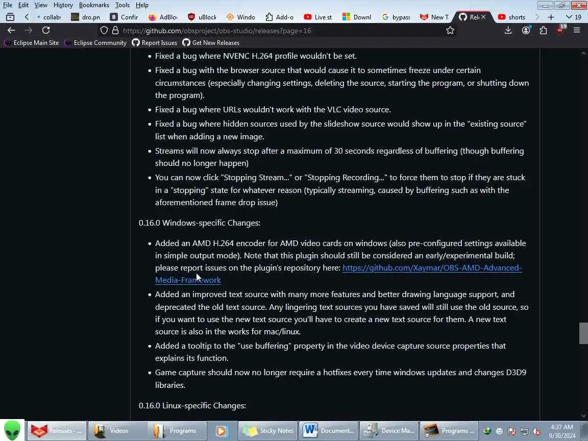Open the downloads panel
The width and height of the screenshot is (588, 441).
click(508, 31)
